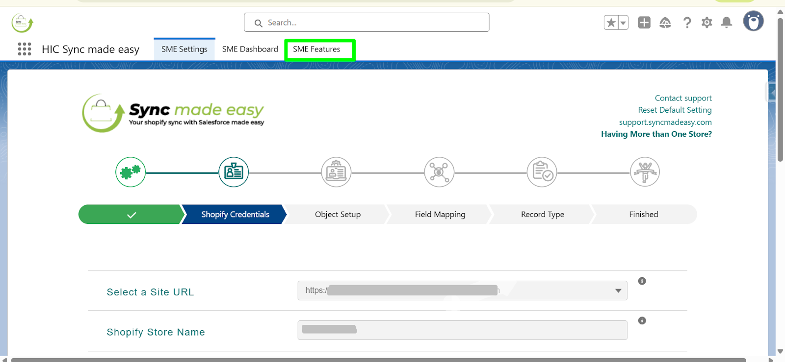Click the Shopify Store Name input field

pyautogui.click(x=462, y=330)
